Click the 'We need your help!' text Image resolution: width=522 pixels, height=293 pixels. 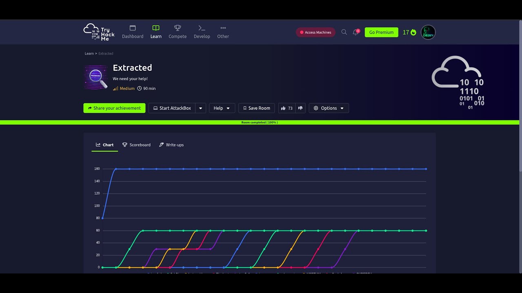(x=130, y=79)
